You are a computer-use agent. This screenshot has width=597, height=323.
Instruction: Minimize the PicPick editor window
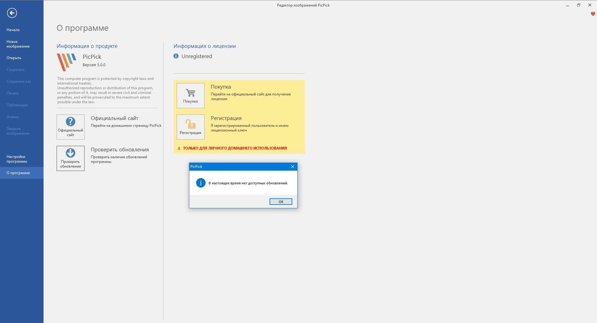tap(567, 5)
